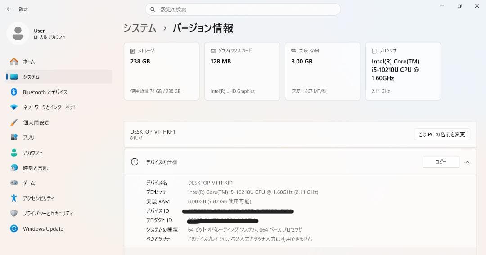The width and height of the screenshot is (486, 255).
Task: Click the ストレージ card icon
Action: [133, 51]
